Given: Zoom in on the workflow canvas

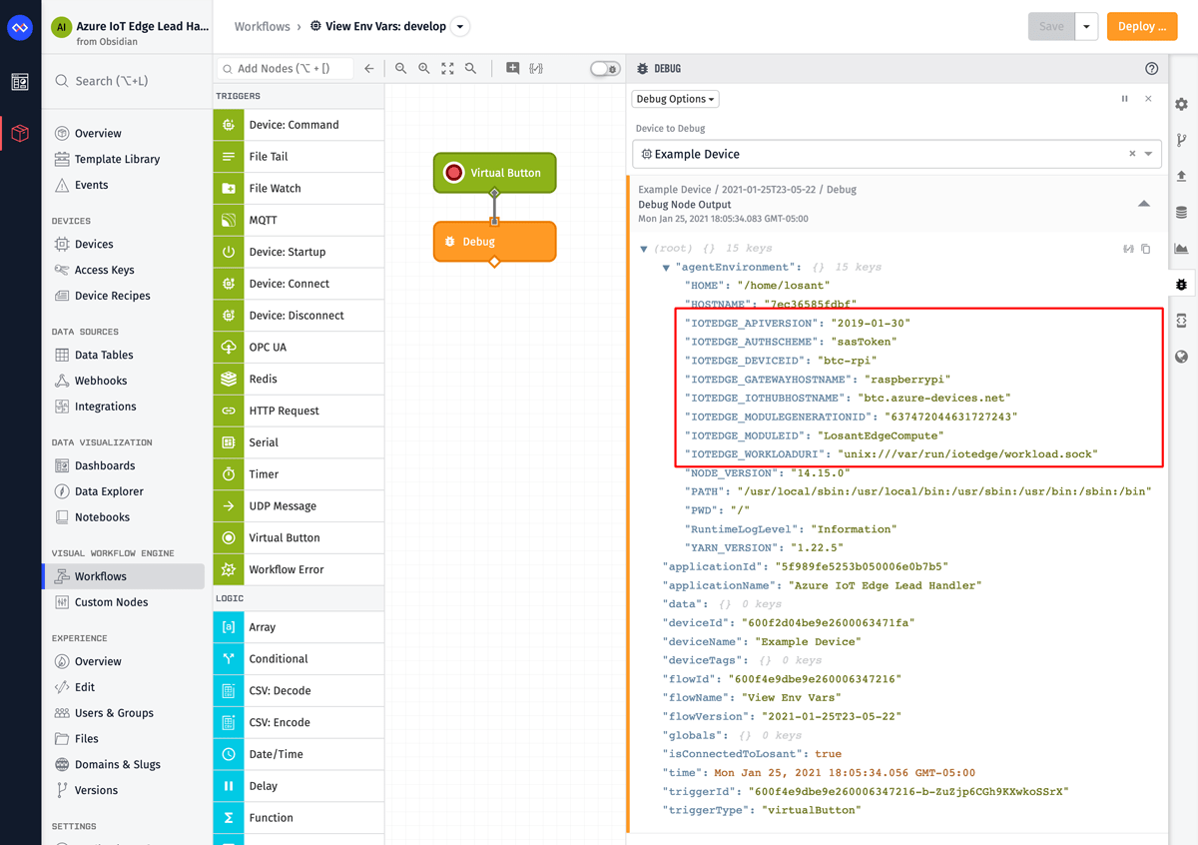Looking at the screenshot, I should (424, 69).
